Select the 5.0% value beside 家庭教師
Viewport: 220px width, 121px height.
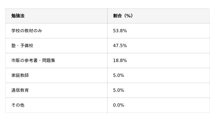coord(119,76)
